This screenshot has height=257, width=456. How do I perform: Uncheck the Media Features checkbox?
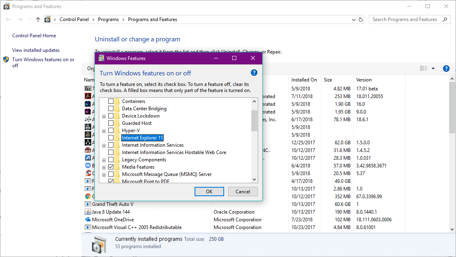coord(111,167)
